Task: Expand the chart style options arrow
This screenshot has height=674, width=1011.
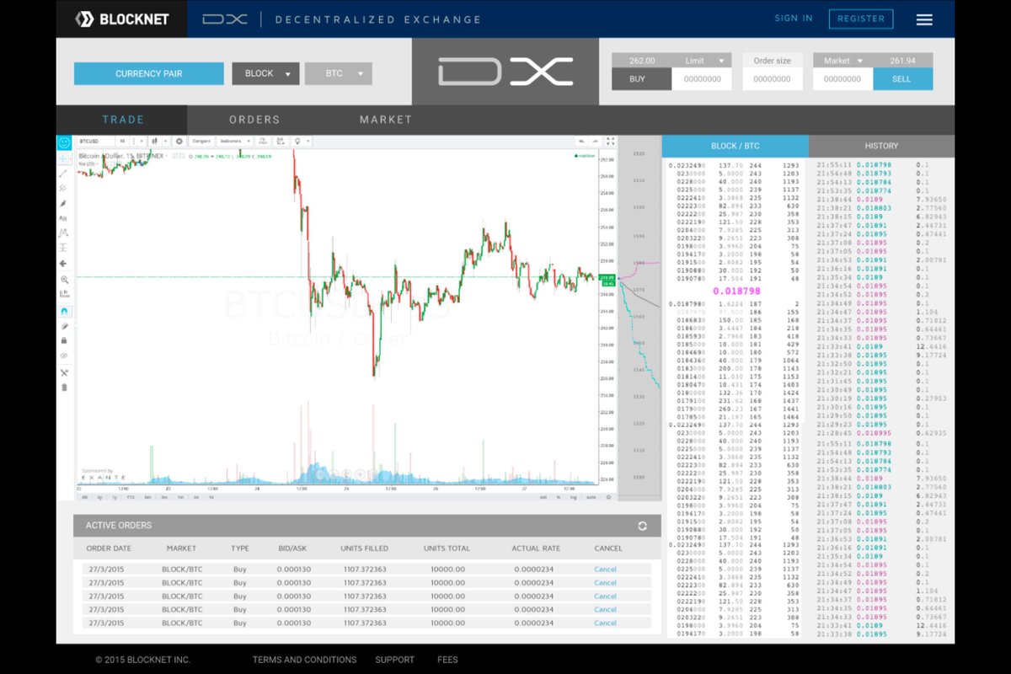Action: 165,142
